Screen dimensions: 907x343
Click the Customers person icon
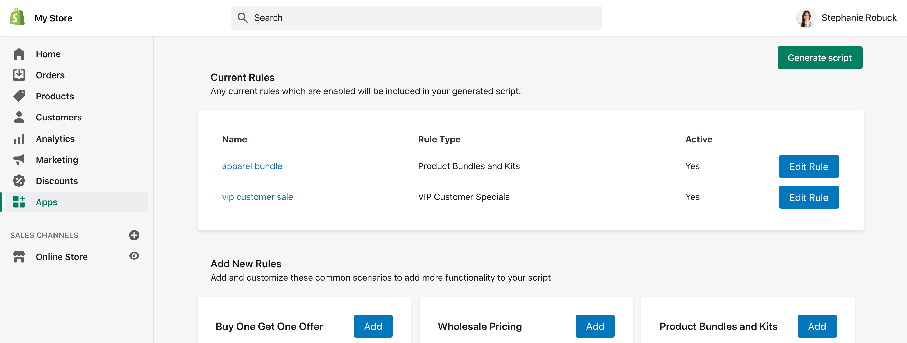19,117
